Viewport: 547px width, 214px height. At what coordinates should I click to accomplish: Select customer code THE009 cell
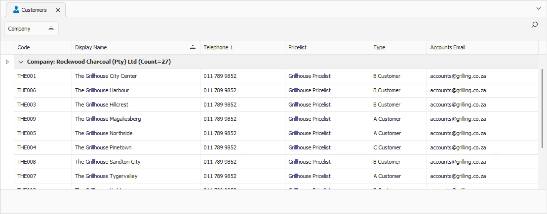pyautogui.click(x=43, y=119)
